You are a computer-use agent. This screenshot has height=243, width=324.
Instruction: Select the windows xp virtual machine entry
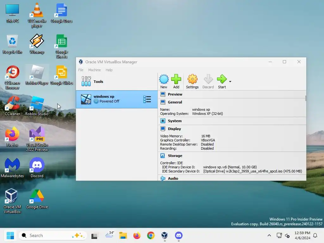coord(117,99)
